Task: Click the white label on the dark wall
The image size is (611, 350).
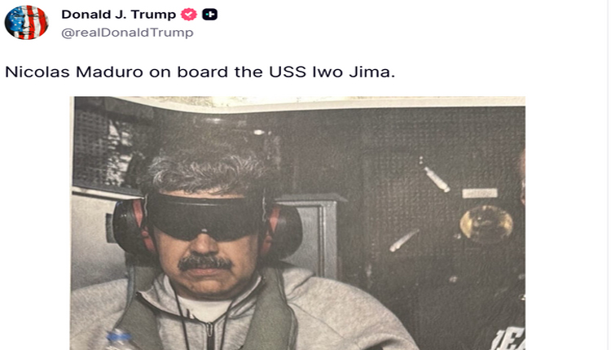Action: 480,193
